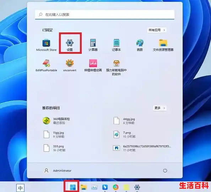
Task: Open File Explorer from the taskbar
Action: coord(83,187)
